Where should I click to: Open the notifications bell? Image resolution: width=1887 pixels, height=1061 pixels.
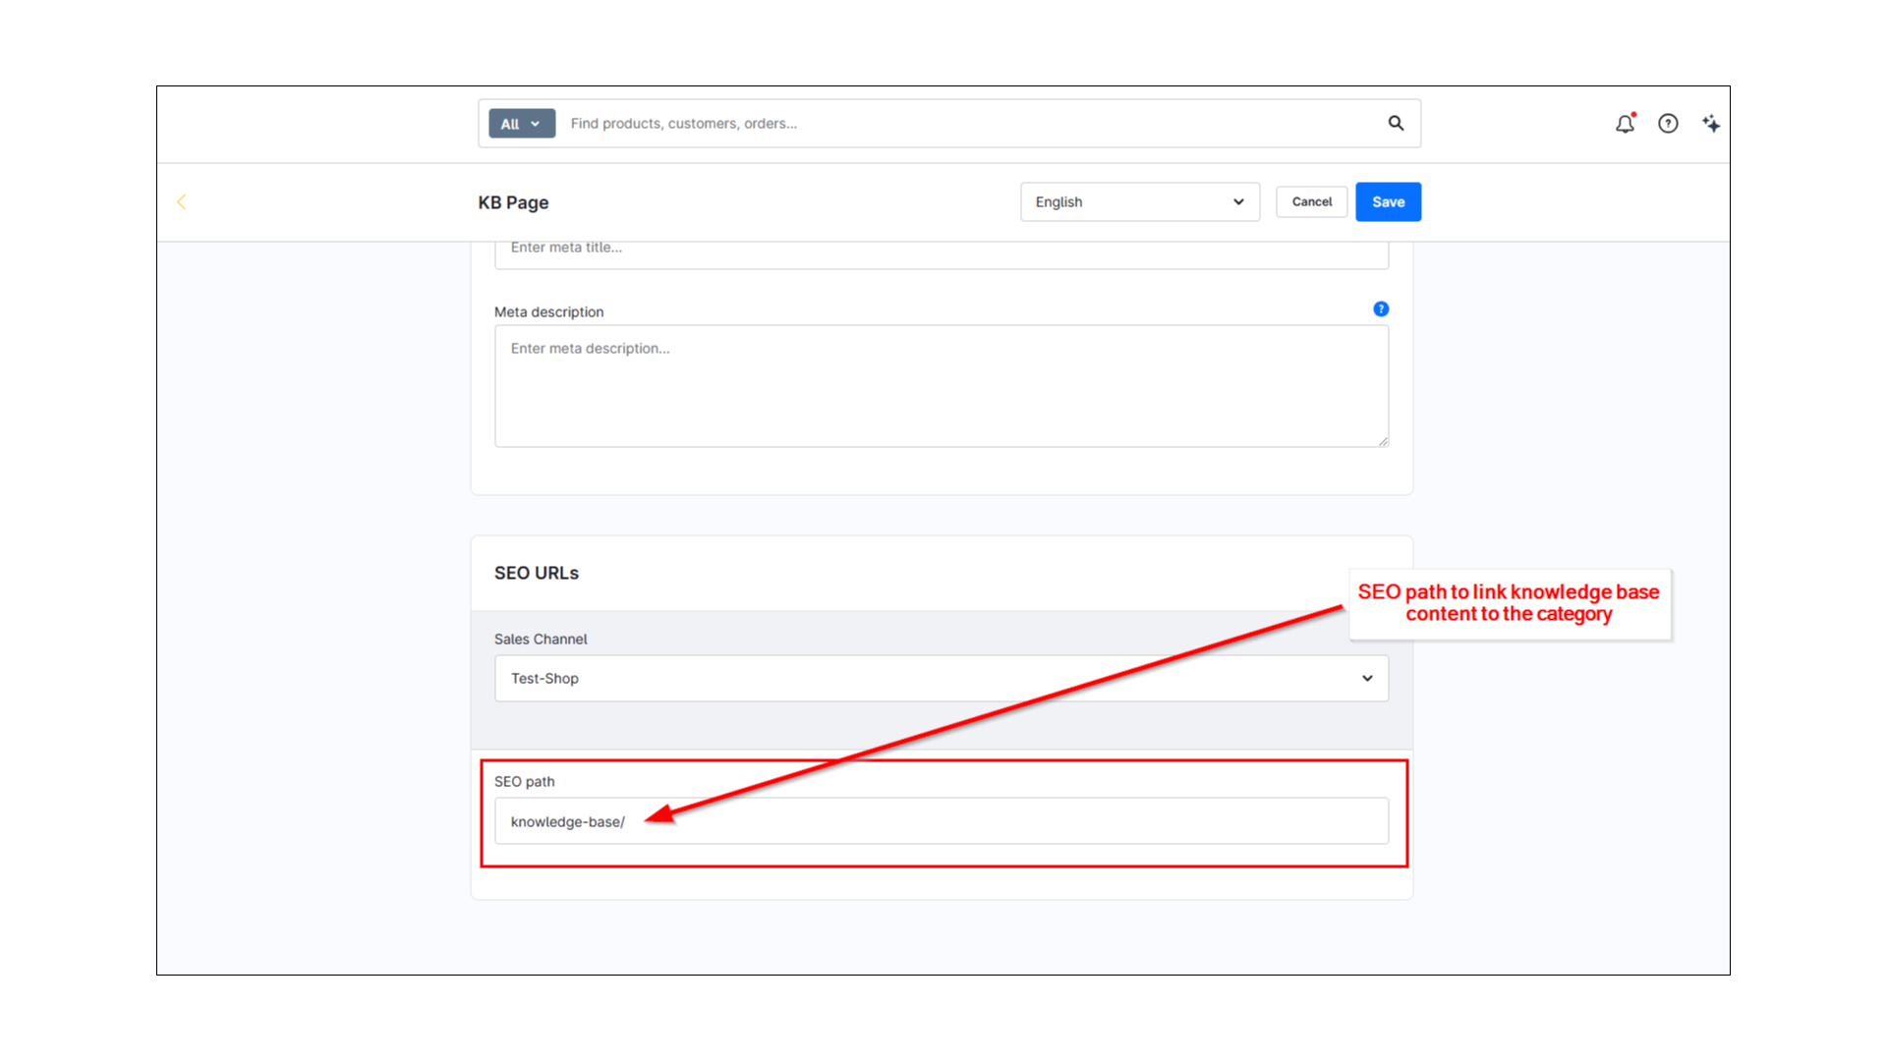click(1625, 124)
